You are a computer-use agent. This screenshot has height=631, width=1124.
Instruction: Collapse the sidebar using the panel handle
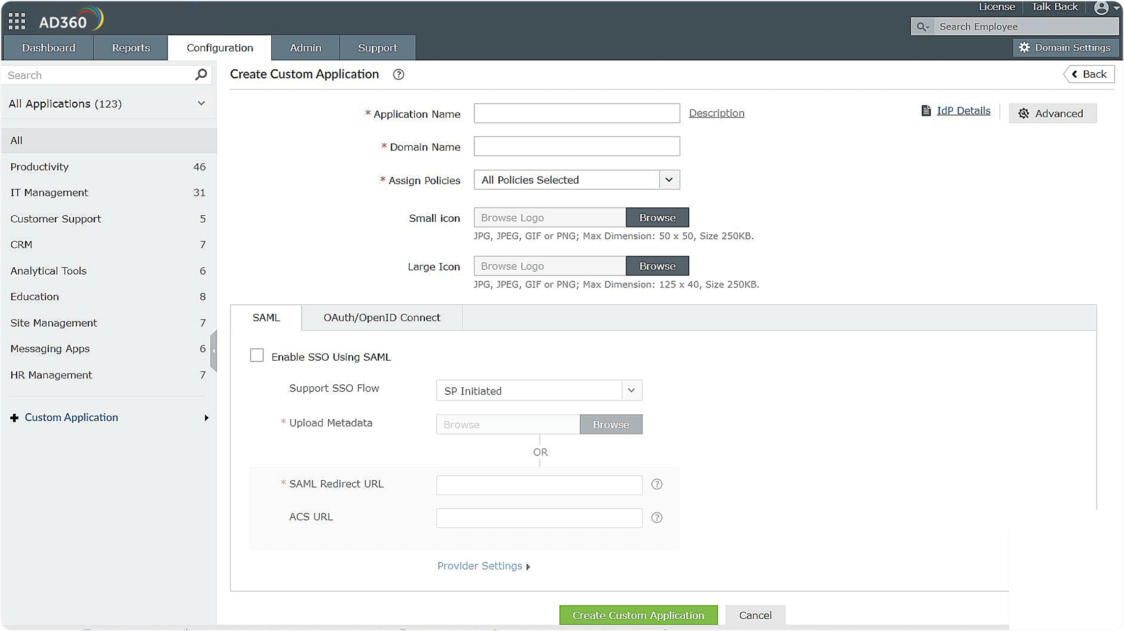(214, 351)
